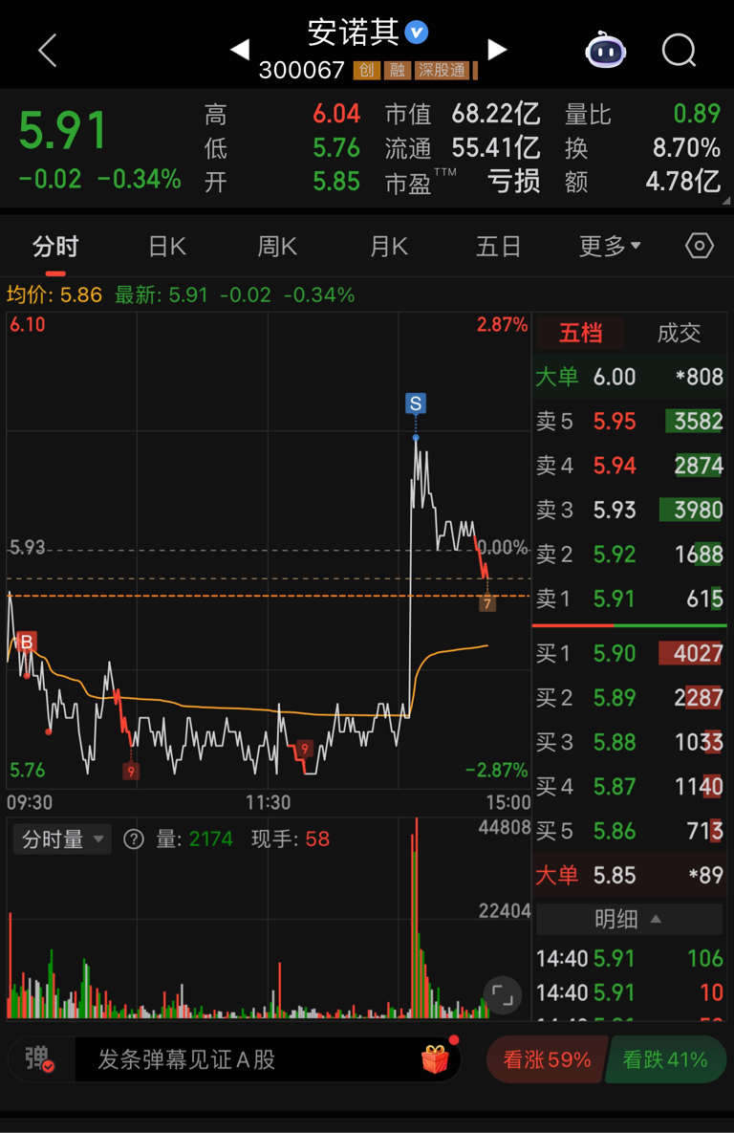The image size is (734, 1133).
Task: Tap the 卖1 5.91 order row
Action: [629, 599]
